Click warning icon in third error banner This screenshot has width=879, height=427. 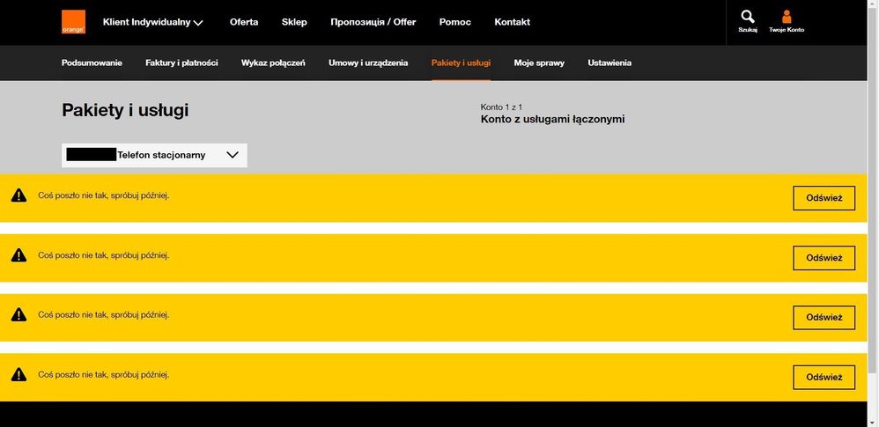(x=19, y=314)
